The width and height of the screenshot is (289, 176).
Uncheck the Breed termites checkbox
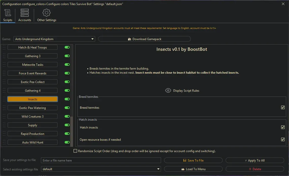pos(283,108)
